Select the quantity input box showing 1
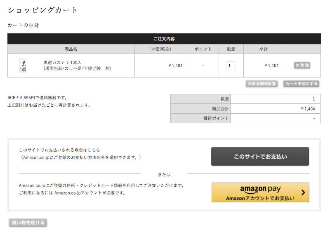Screen dimensions: 330x239 point(231,66)
